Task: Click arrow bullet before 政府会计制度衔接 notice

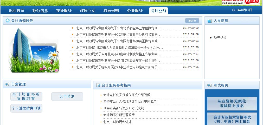Action: pyautogui.click(x=73, y=54)
